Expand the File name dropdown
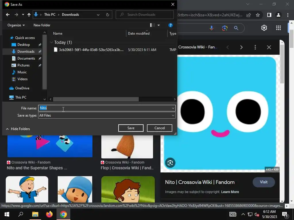 [x=173, y=108]
